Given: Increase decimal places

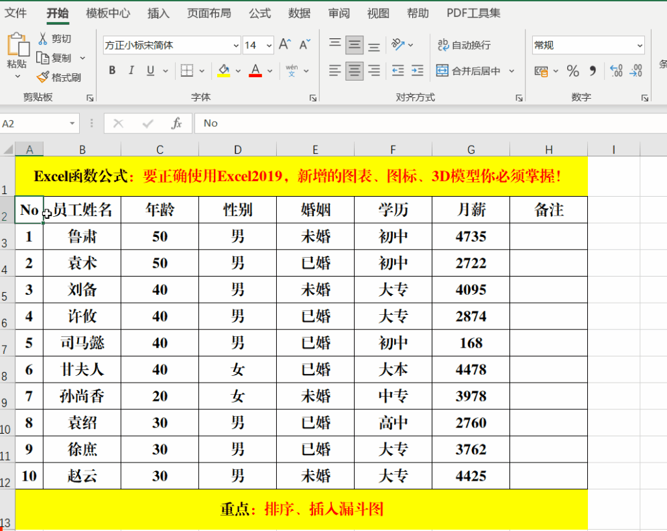Looking at the screenshot, I should (616, 70).
